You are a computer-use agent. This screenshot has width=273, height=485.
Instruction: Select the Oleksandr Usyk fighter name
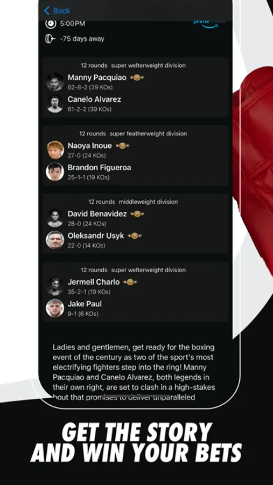click(96, 235)
